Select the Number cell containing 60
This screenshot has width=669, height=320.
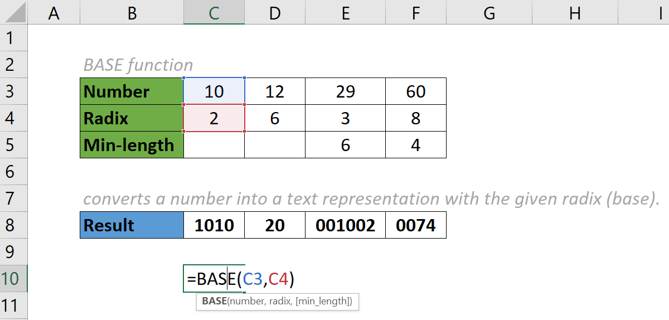click(416, 91)
